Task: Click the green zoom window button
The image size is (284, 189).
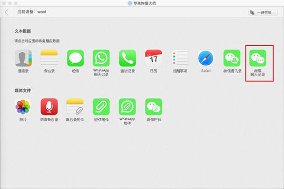Action: point(16,3)
